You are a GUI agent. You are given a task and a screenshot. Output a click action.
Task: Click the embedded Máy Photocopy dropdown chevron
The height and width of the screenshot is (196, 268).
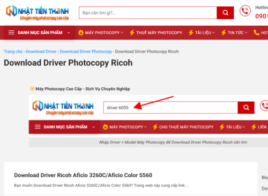[x=145, y=127]
